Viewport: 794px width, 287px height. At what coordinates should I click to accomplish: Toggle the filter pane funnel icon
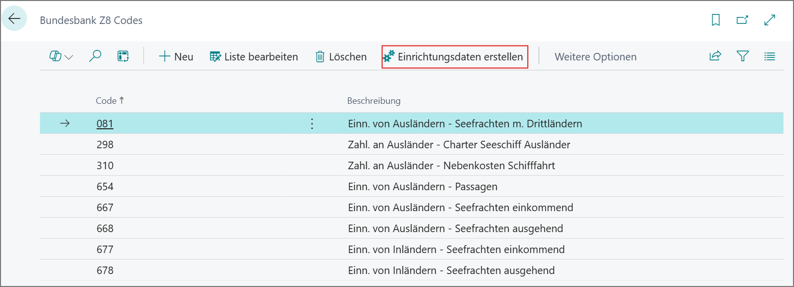(x=743, y=56)
